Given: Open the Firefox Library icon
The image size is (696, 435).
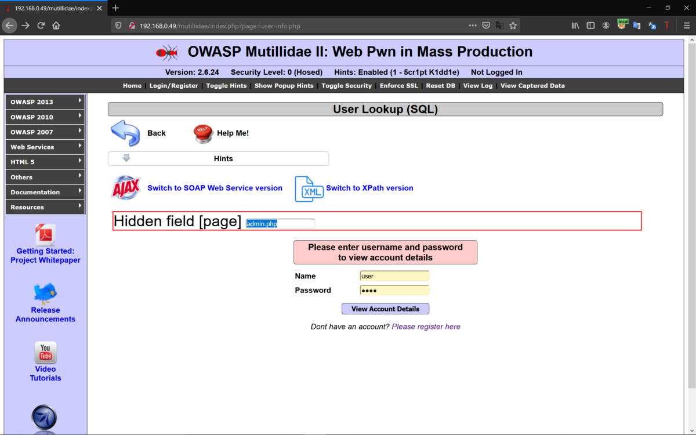Looking at the screenshot, I should 575,26.
